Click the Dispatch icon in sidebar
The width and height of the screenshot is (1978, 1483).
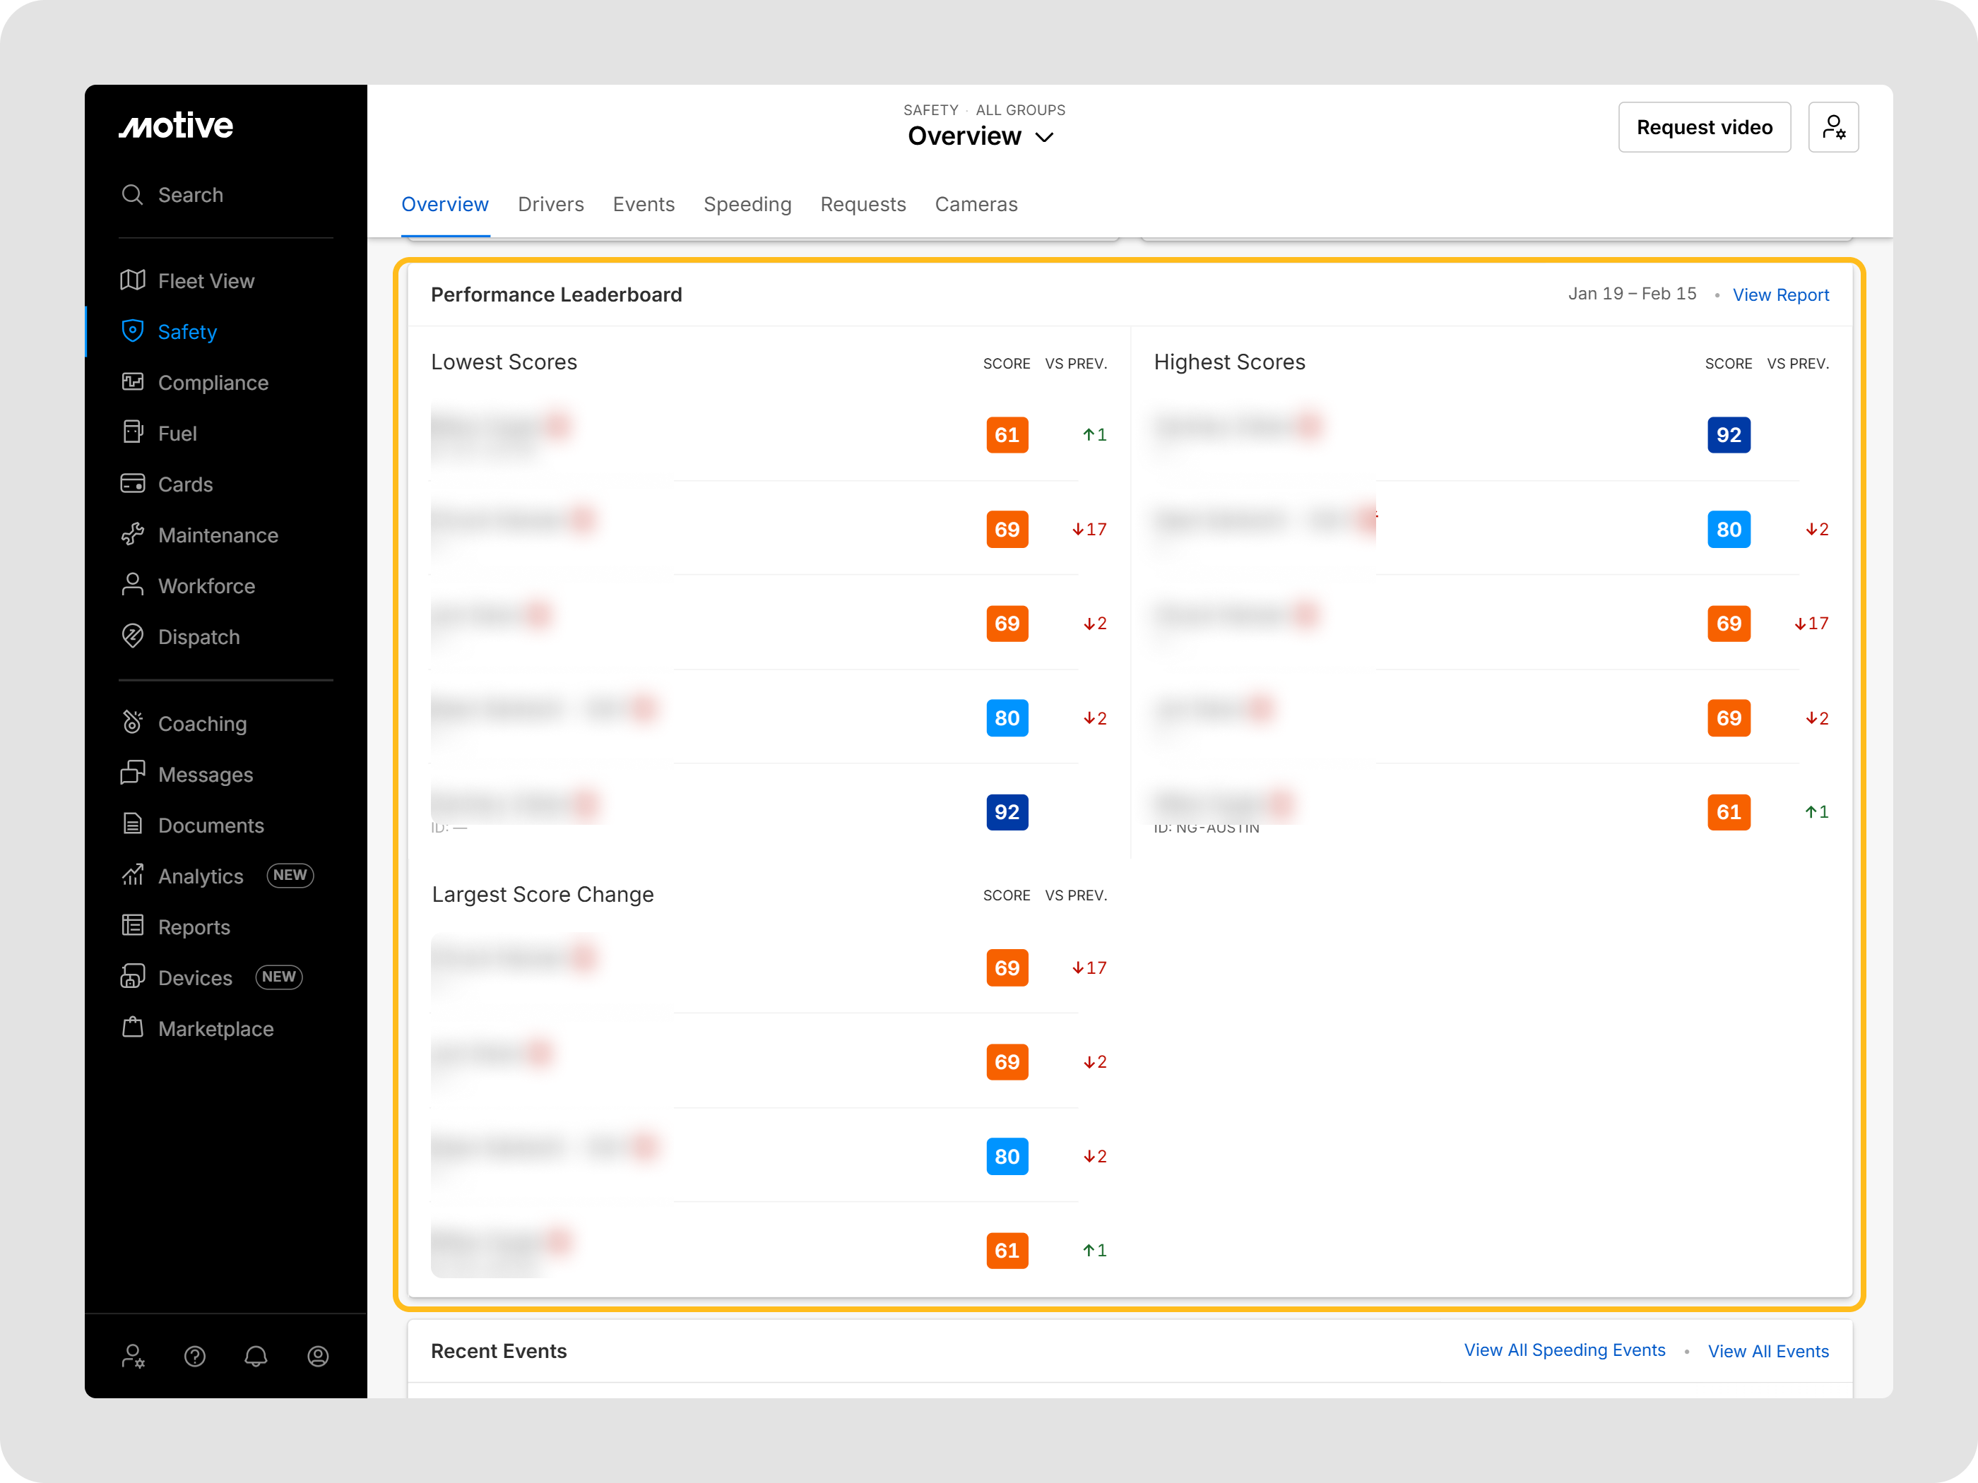point(132,636)
